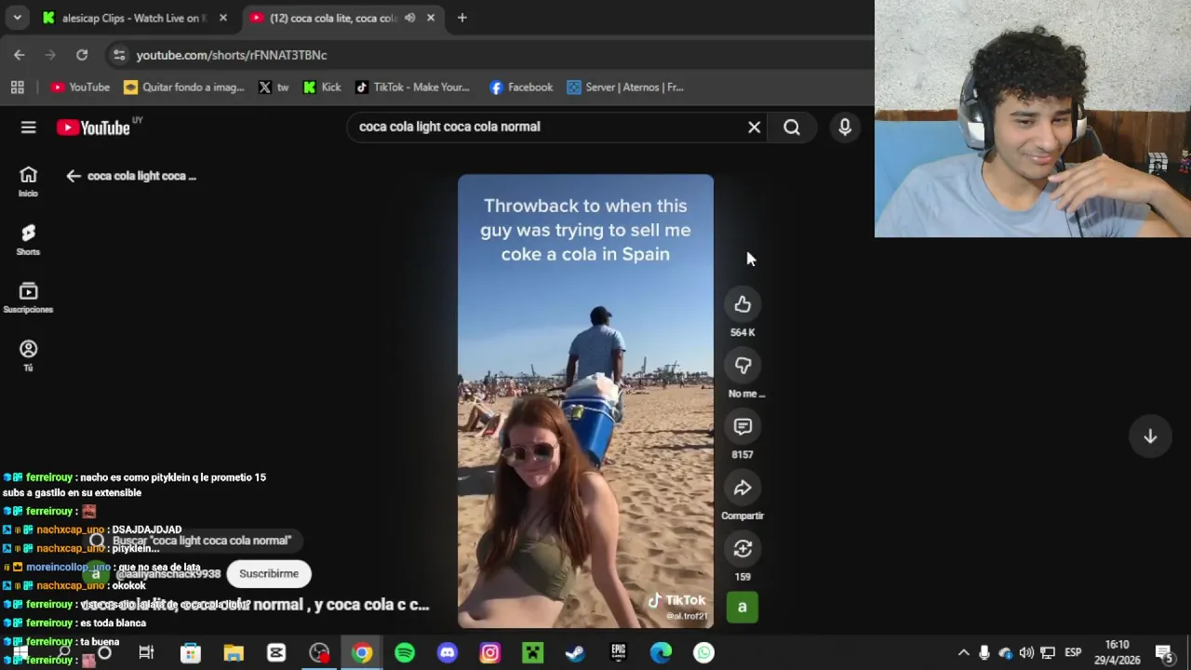Image resolution: width=1191 pixels, height=670 pixels.
Task: Open Epic Games launcher in taskbar
Action: tap(618, 653)
